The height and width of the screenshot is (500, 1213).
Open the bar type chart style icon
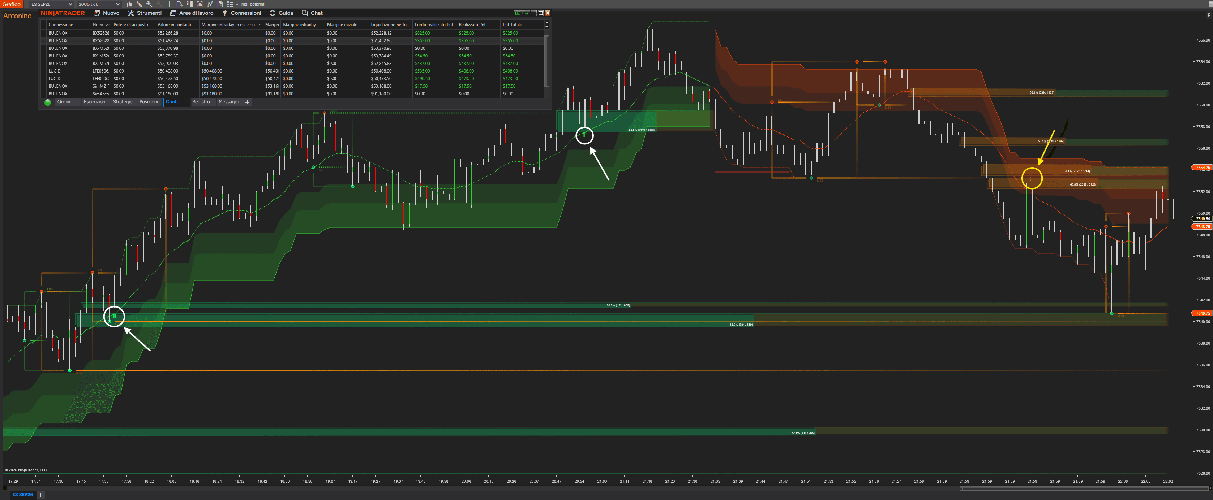[x=129, y=4]
